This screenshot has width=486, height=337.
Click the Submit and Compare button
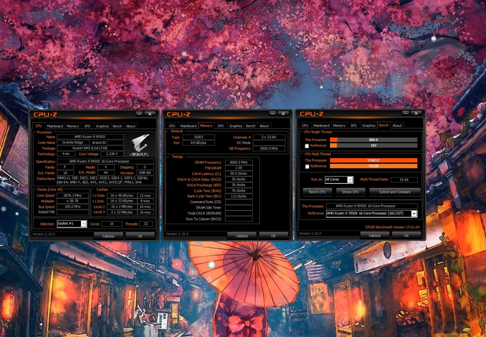pos(394,192)
